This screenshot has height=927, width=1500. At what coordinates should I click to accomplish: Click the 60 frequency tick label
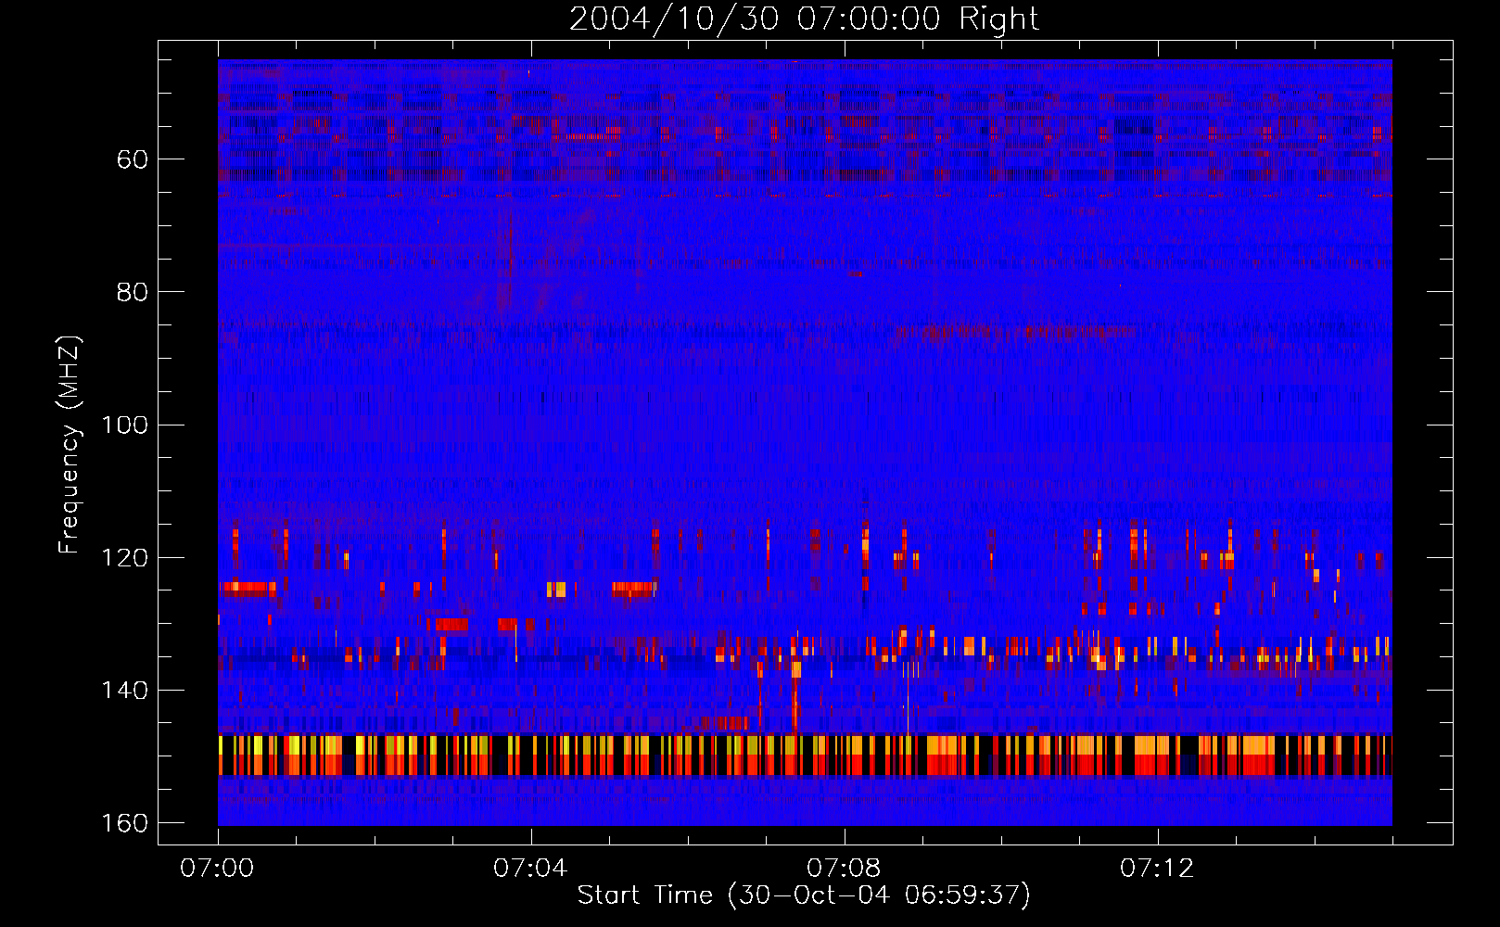click(x=133, y=159)
